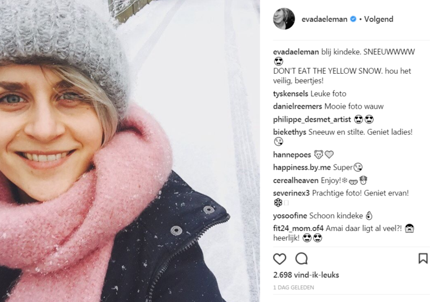433x302 pixels.
Task: Like the post with the heart icon
Action: point(279,259)
